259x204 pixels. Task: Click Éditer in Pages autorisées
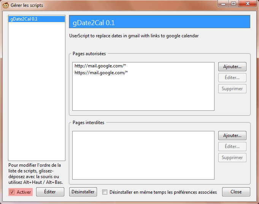pos(232,78)
